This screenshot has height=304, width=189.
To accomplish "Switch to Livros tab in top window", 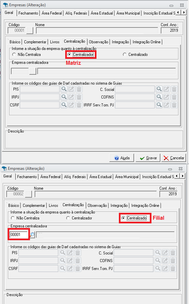I will click(x=55, y=42).
